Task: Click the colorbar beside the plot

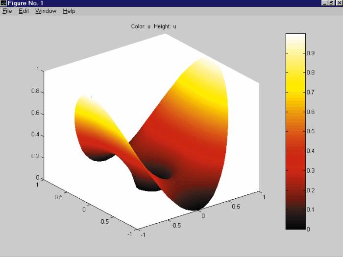Action: (295, 131)
